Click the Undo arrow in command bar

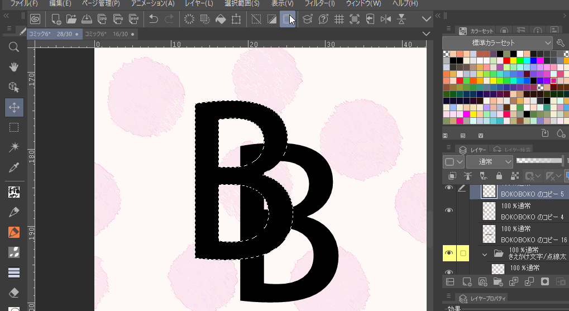tap(154, 20)
